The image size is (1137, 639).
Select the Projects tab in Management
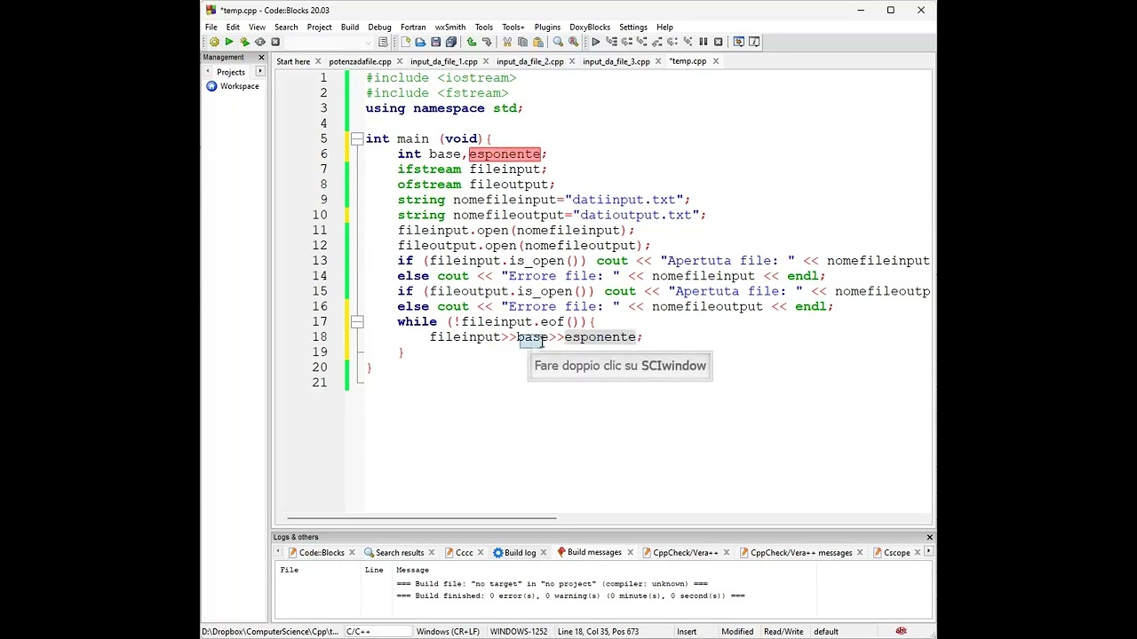pos(231,72)
